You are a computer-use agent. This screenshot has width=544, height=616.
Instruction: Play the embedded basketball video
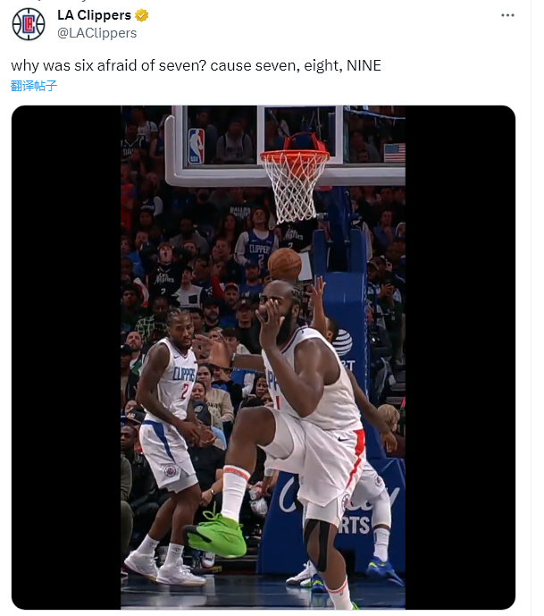tap(263, 357)
